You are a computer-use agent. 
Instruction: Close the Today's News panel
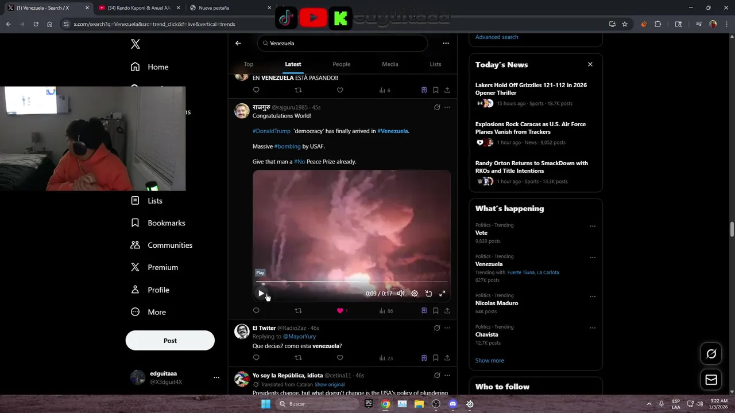(x=590, y=64)
